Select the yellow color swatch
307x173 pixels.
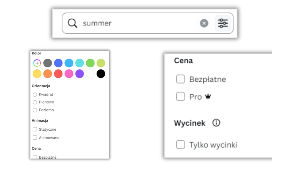[37, 74]
